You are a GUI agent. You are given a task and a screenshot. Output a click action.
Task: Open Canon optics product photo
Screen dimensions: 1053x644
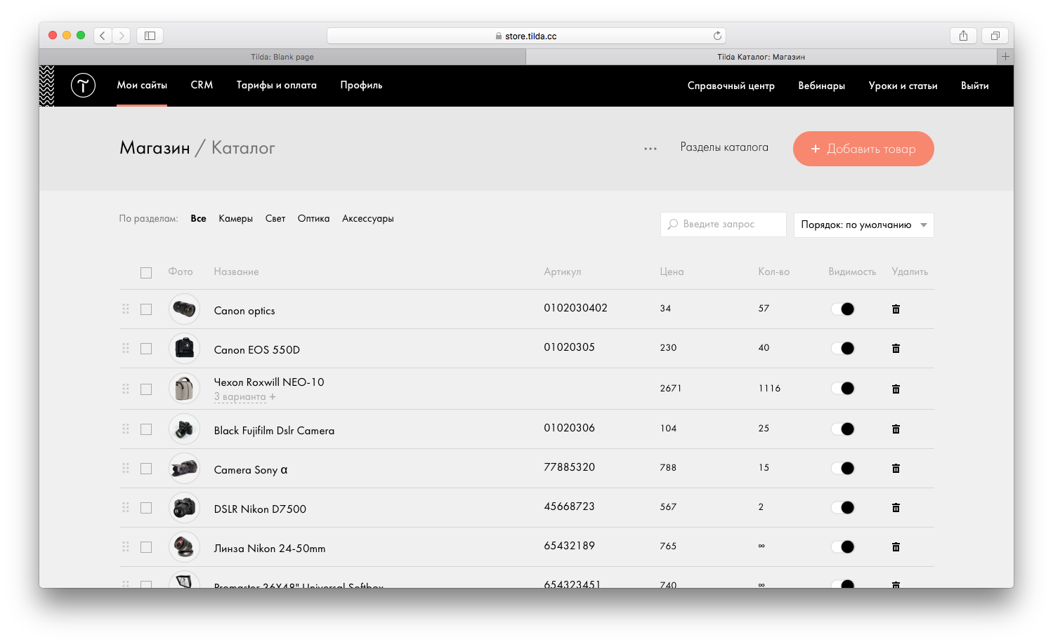click(x=184, y=309)
